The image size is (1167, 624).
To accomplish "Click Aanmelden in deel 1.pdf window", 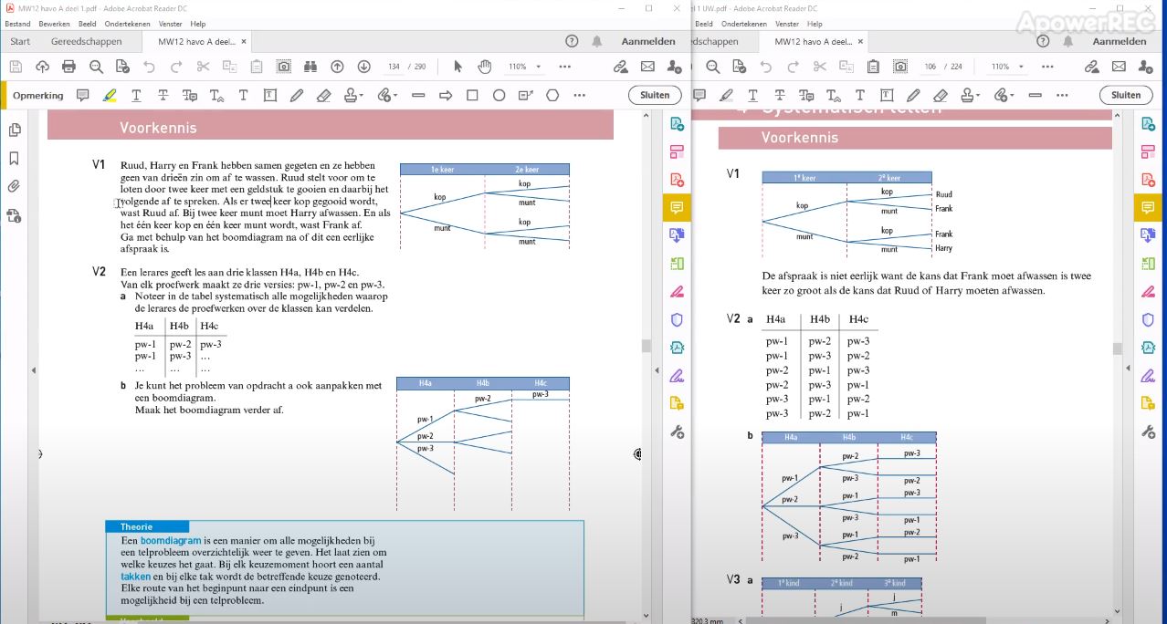I will pos(648,41).
